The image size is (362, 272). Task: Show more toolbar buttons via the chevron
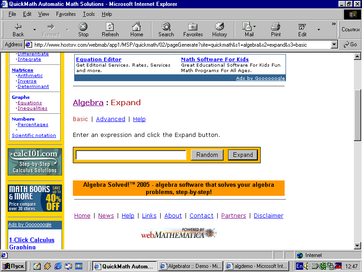pyautogui.click(x=333, y=24)
